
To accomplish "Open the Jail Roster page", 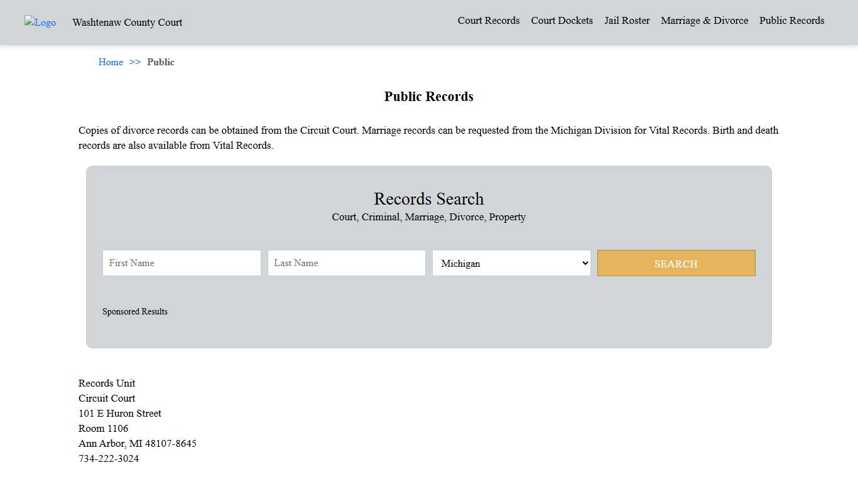I will pyautogui.click(x=627, y=21).
